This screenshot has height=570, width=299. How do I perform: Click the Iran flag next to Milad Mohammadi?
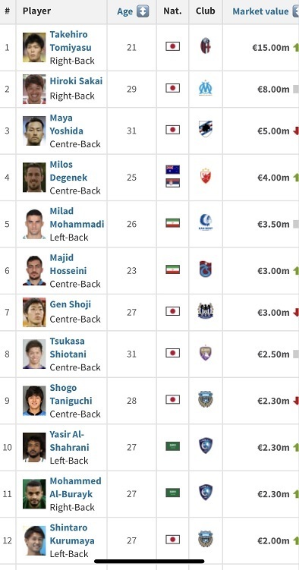click(x=172, y=223)
